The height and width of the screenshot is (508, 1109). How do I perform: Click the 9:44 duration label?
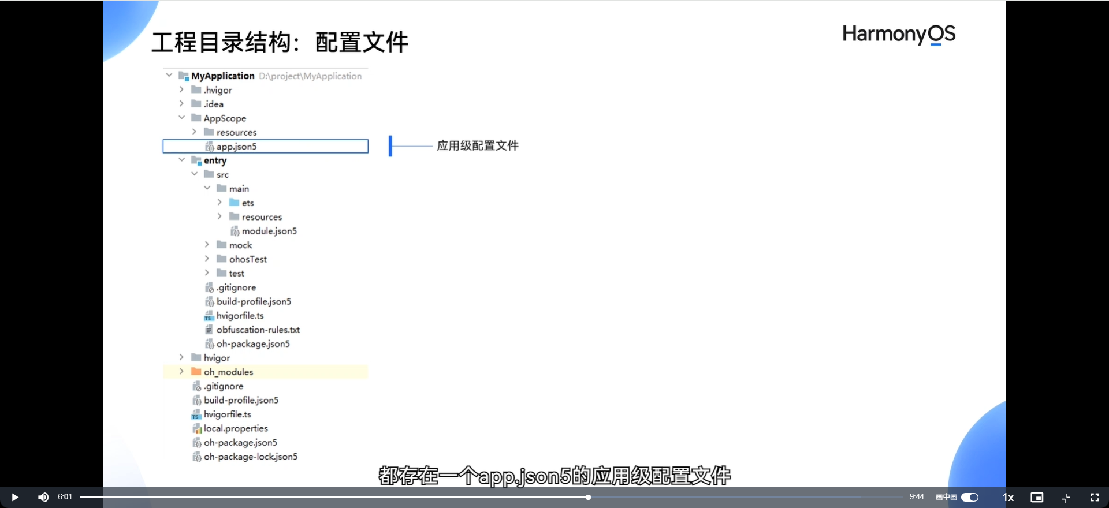917,497
